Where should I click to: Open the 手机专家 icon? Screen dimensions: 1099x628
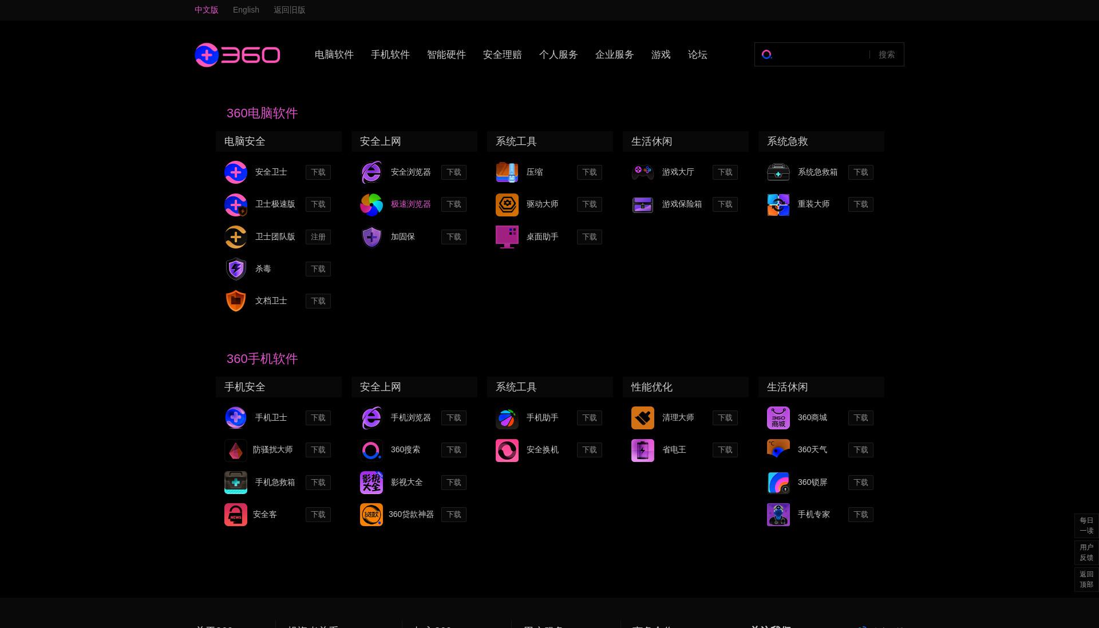[x=778, y=515]
